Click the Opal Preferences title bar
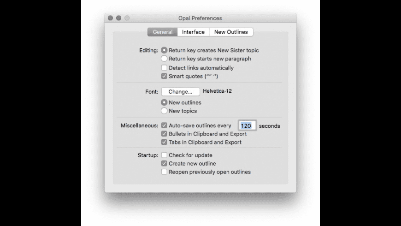Viewport: 401px width, 226px height. [200, 18]
